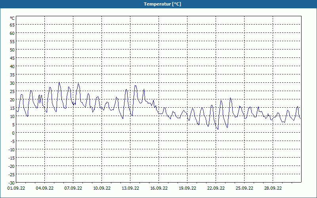This screenshot has width=317, height=198.
Task: Click the 16.09.22 date label
Action: tap(159, 188)
